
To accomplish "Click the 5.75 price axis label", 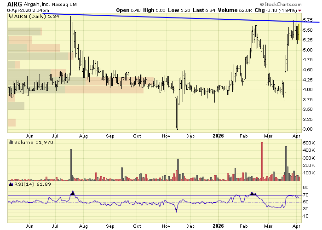I will [308, 20].
